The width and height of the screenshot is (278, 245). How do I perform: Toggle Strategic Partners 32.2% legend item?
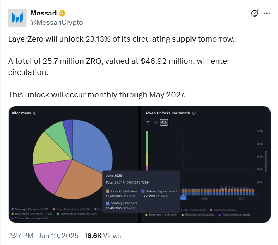tap(31, 209)
